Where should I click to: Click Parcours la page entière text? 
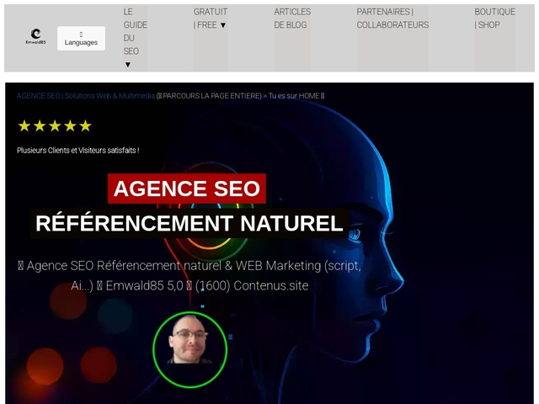coord(211,96)
